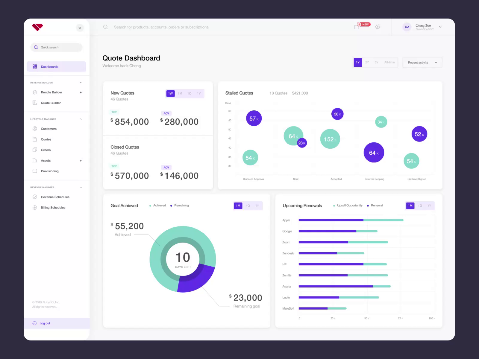Collapse the Revenue Builder section
Image resolution: width=479 pixels, height=359 pixels.
[x=81, y=83]
